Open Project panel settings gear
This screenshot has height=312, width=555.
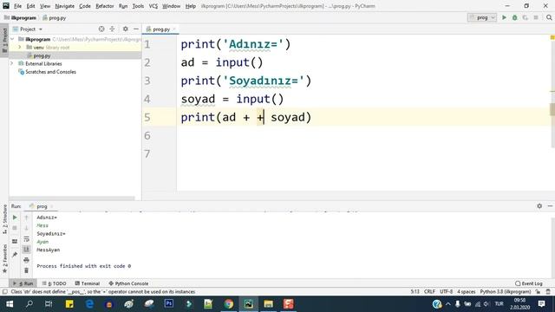pos(125,29)
